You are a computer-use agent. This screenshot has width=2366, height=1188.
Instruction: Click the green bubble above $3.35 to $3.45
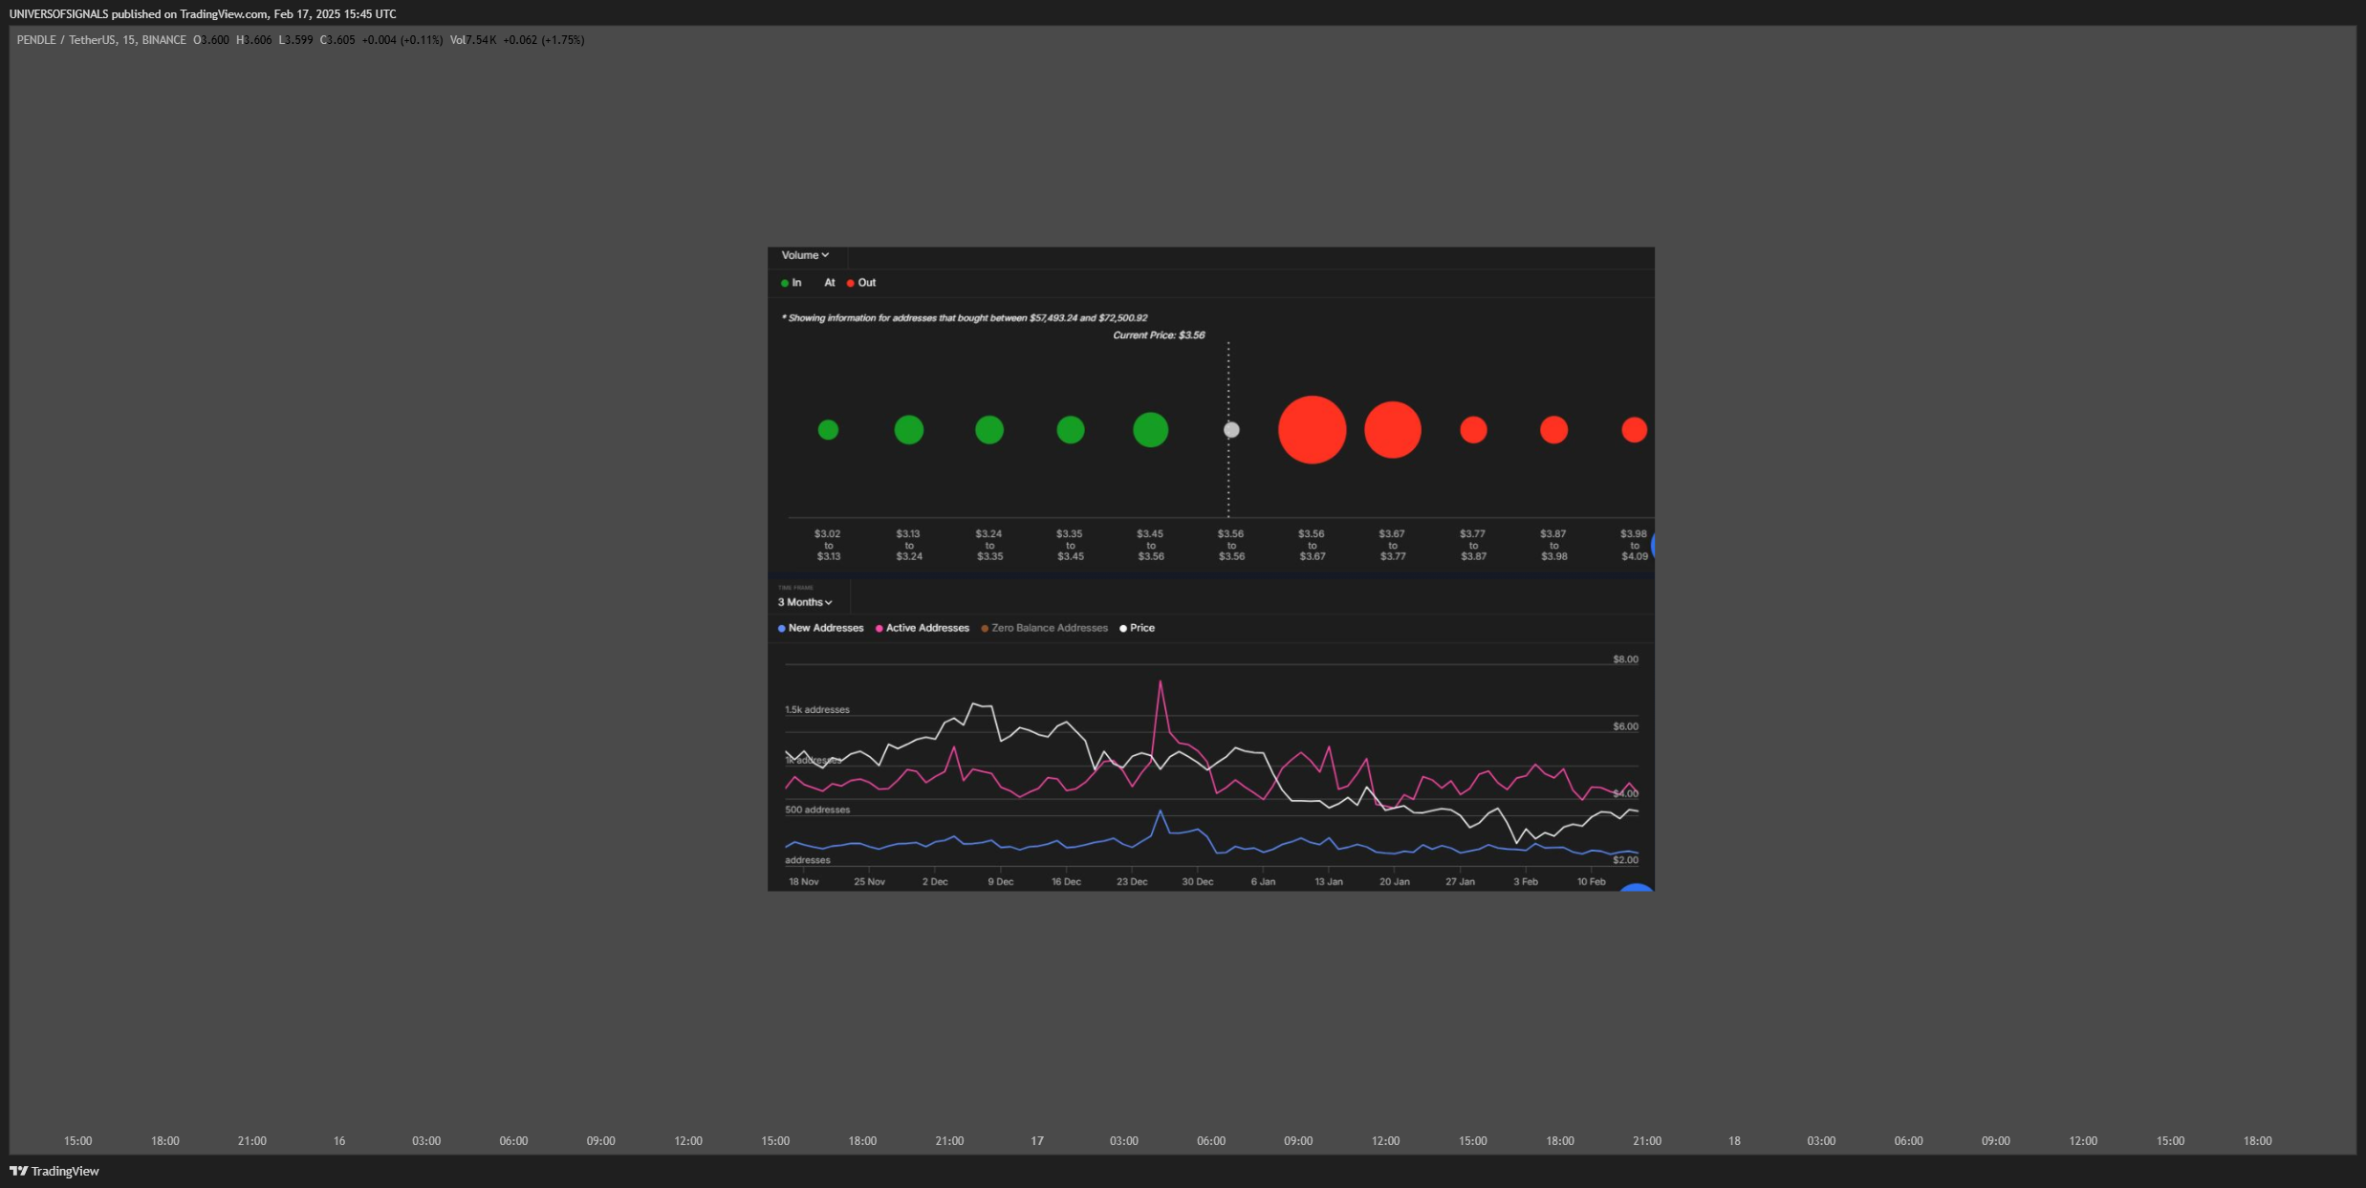tap(1070, 430)
